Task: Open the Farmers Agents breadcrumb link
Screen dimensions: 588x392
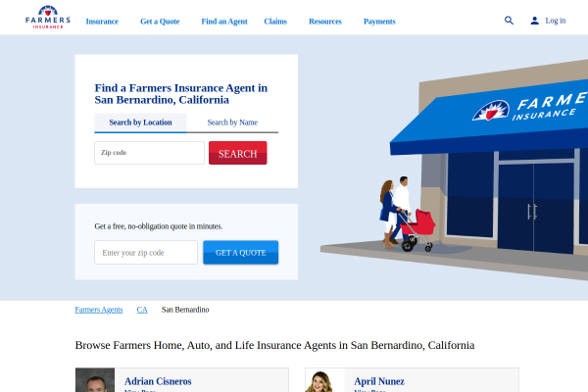Action: click(x=99, y=310)
